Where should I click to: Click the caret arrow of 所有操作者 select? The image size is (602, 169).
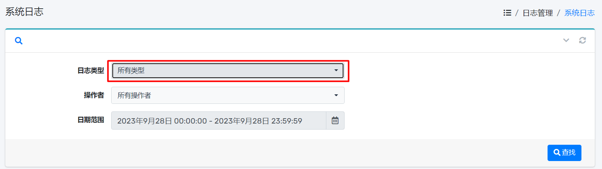pos(336,95)
